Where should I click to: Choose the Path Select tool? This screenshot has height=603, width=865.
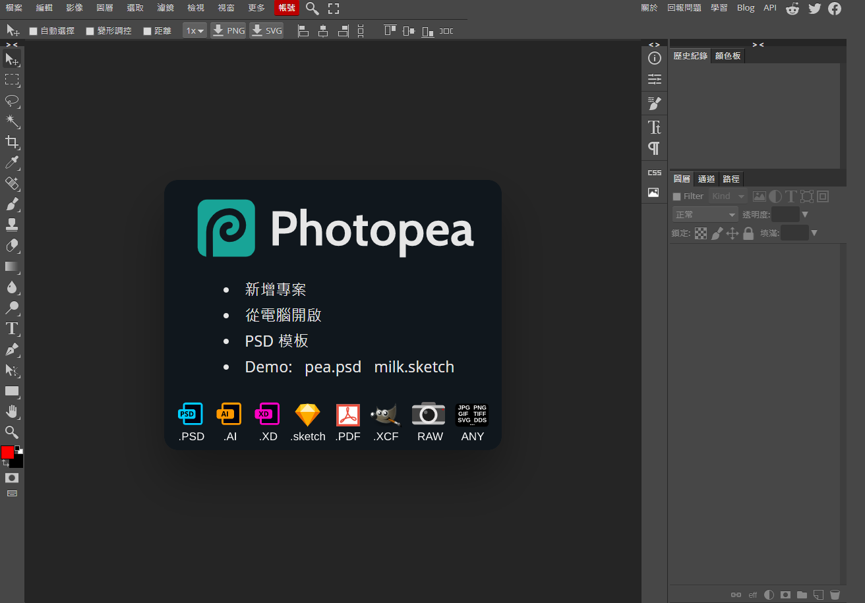pyautogui.click(x=12, y=370)
